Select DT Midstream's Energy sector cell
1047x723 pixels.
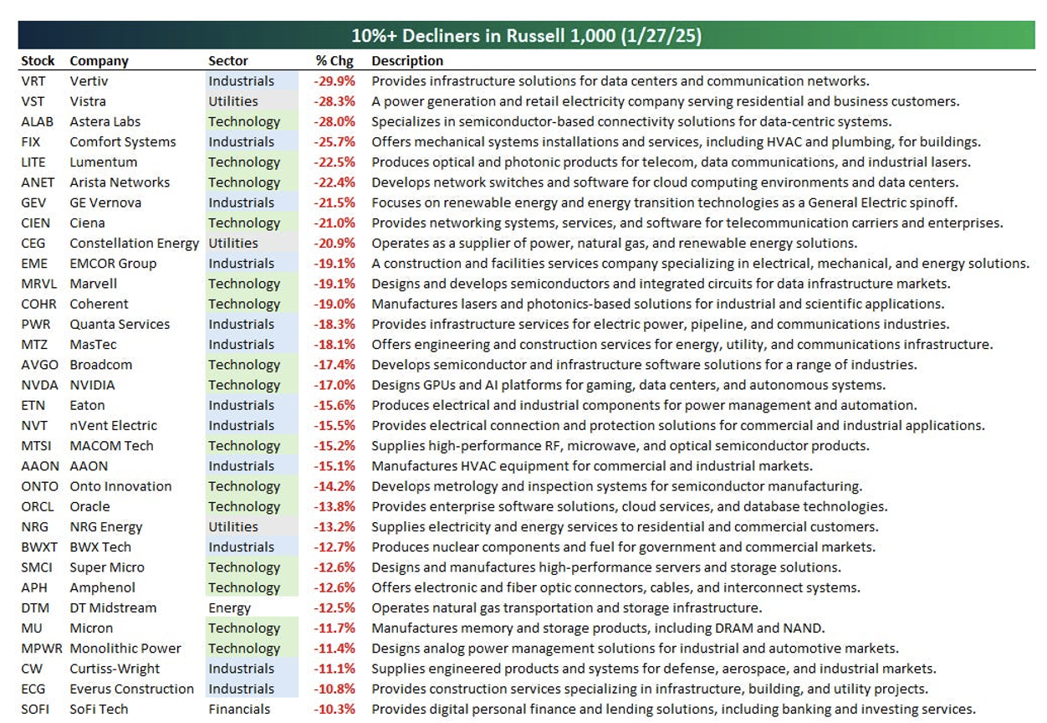coord(229,608)
